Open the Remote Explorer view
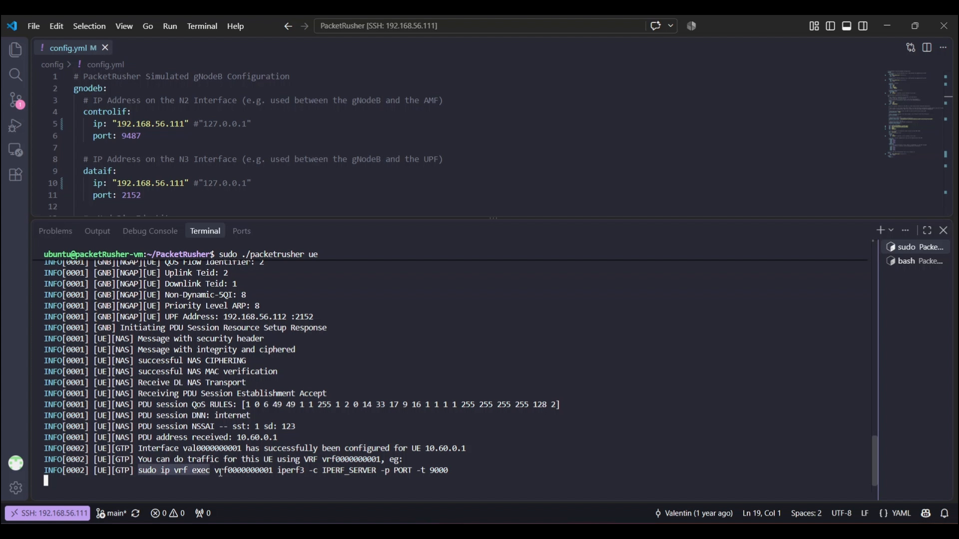The width and height of the screenshot is (959, 539). (15, 150)
